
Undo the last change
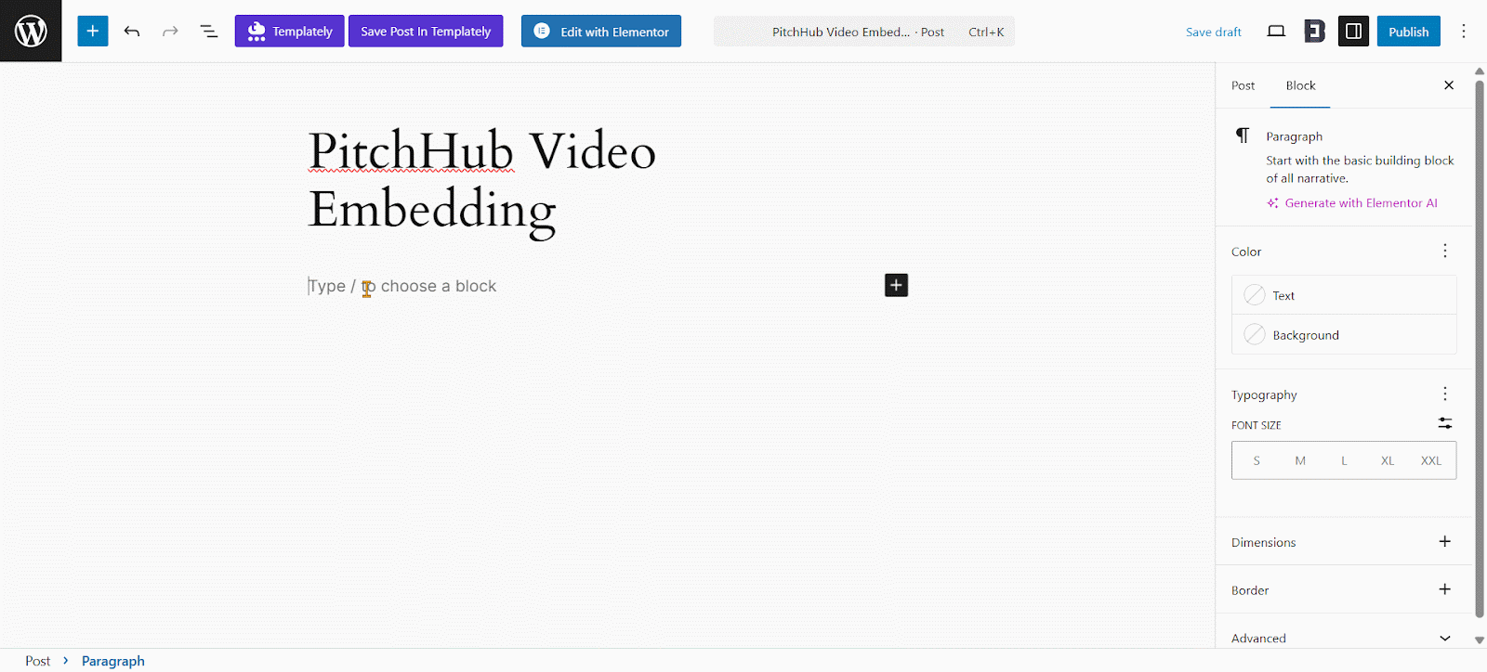point(132,32)
